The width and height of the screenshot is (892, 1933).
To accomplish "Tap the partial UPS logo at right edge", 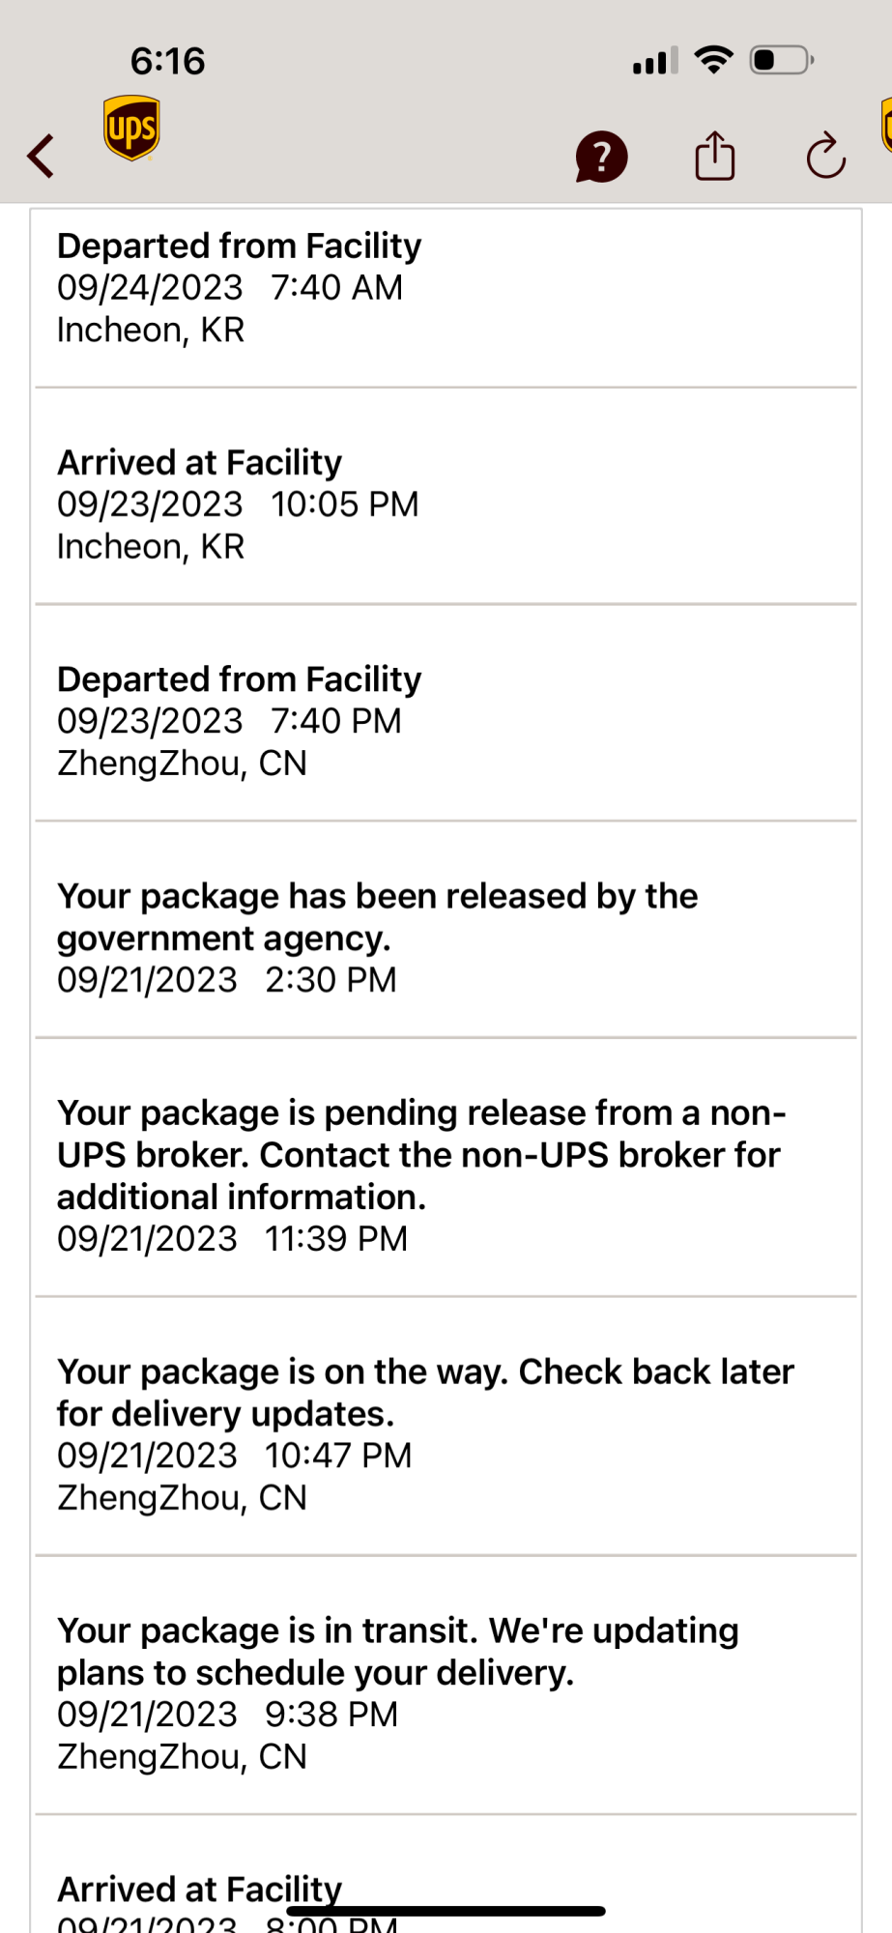I will click(886, 126).
